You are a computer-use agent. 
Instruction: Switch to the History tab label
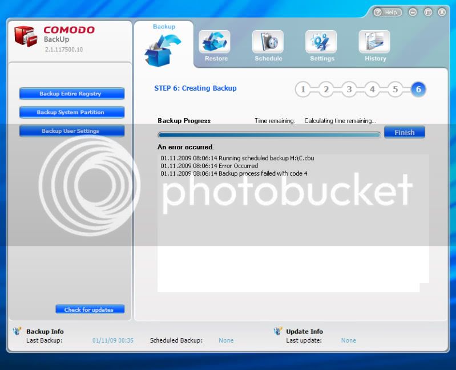point(376,58)
